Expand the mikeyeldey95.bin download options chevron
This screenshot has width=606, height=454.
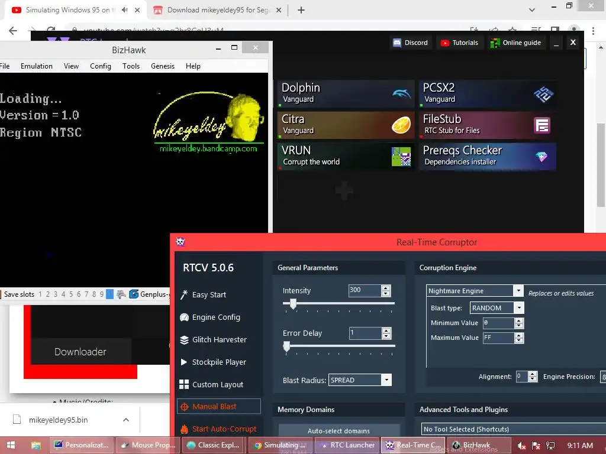(126, 420)
